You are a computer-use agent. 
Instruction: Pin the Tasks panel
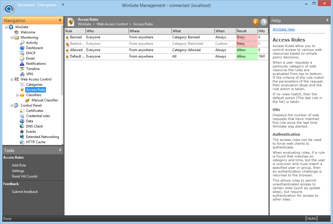[x=60, y=150]
